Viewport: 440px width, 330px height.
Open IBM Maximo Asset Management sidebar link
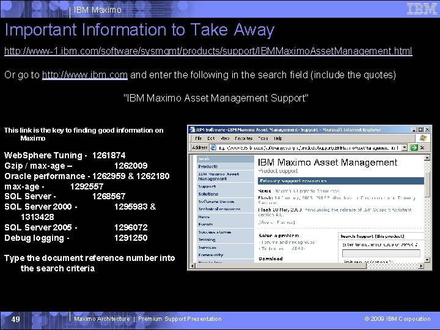219,176
